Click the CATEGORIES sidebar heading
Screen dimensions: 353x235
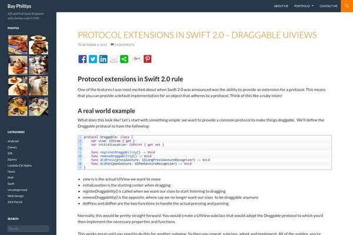point(16,132)
